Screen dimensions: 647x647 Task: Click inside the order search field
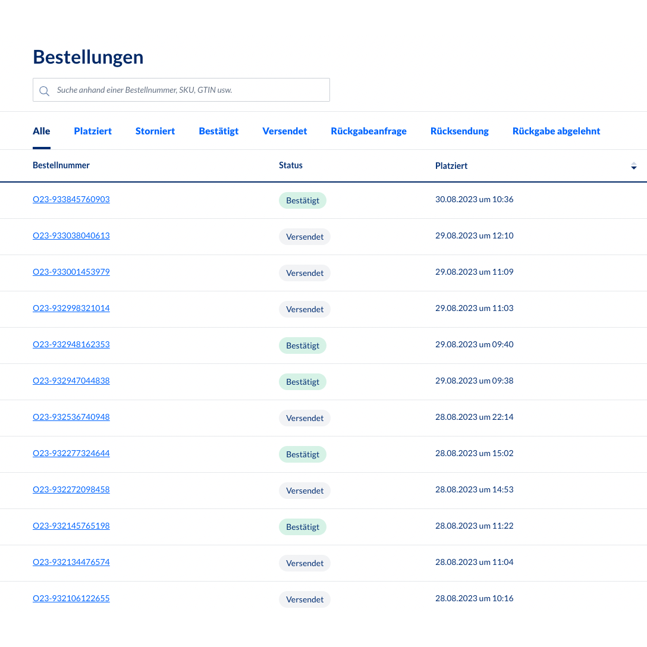pos(181,90)
